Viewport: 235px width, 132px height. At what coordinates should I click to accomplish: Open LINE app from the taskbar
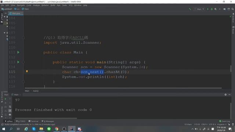(49, 129)
